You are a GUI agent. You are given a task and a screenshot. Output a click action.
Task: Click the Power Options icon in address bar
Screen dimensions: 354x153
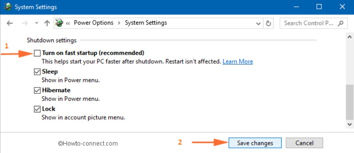[59, 23]
